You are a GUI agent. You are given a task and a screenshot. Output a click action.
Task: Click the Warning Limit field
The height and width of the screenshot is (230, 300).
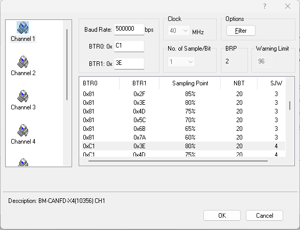point(265,62)
